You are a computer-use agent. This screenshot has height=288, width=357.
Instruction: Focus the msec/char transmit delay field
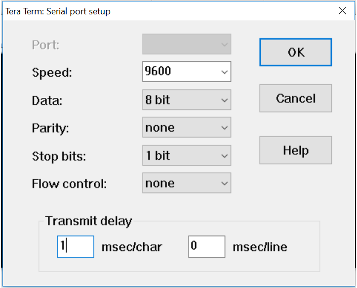tap(76, 246)
